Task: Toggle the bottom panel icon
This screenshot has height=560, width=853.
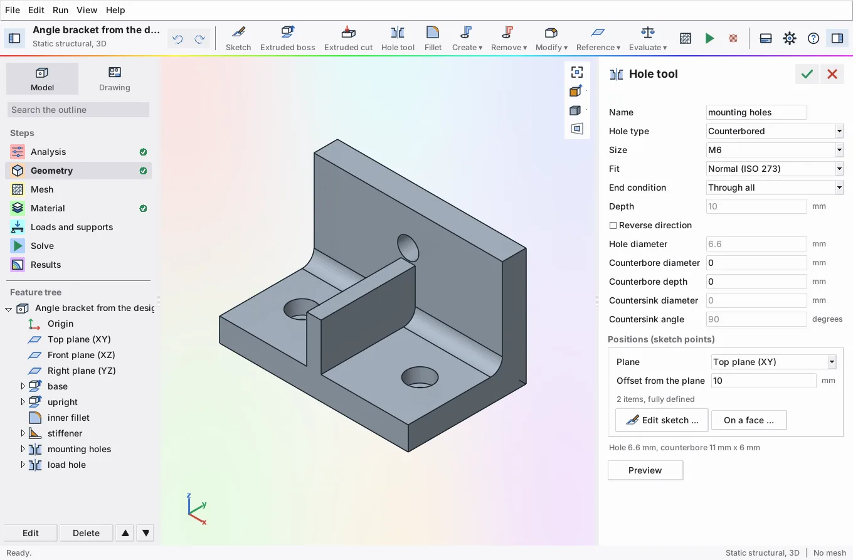Action: pos(765,38)
